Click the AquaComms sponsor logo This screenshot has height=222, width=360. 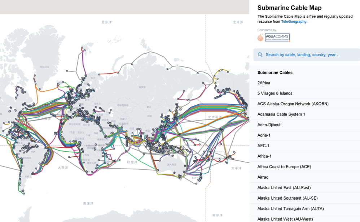pyautogui.click(x=277, y=38)
